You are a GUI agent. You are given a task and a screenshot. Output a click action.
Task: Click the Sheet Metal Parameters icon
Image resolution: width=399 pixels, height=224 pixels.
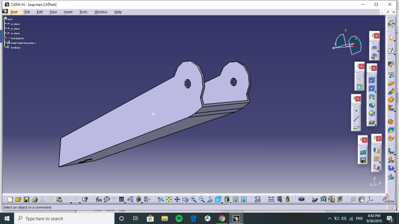click(391, 65)
